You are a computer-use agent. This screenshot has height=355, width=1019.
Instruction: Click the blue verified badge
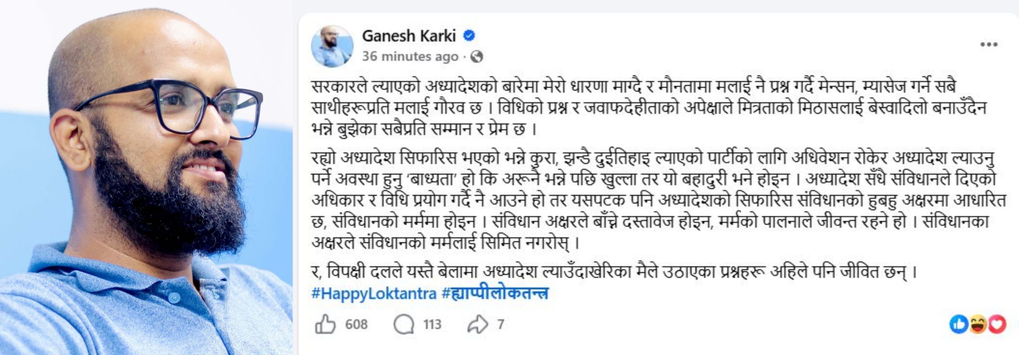469,36
